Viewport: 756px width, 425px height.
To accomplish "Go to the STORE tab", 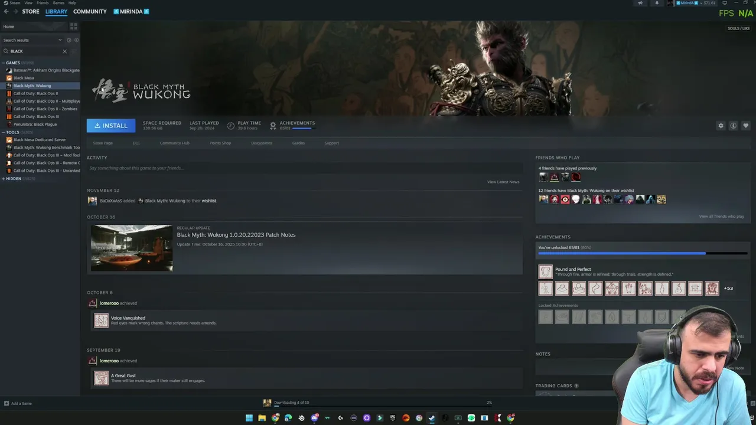I will point(31,11).
